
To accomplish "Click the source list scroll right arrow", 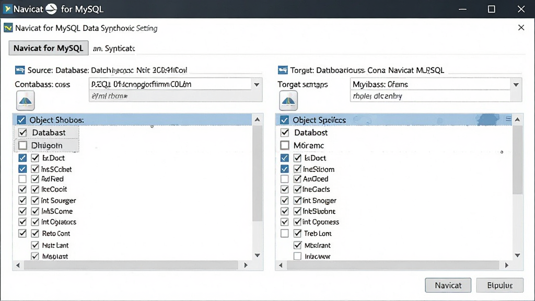I will click(x=246, y=265).
